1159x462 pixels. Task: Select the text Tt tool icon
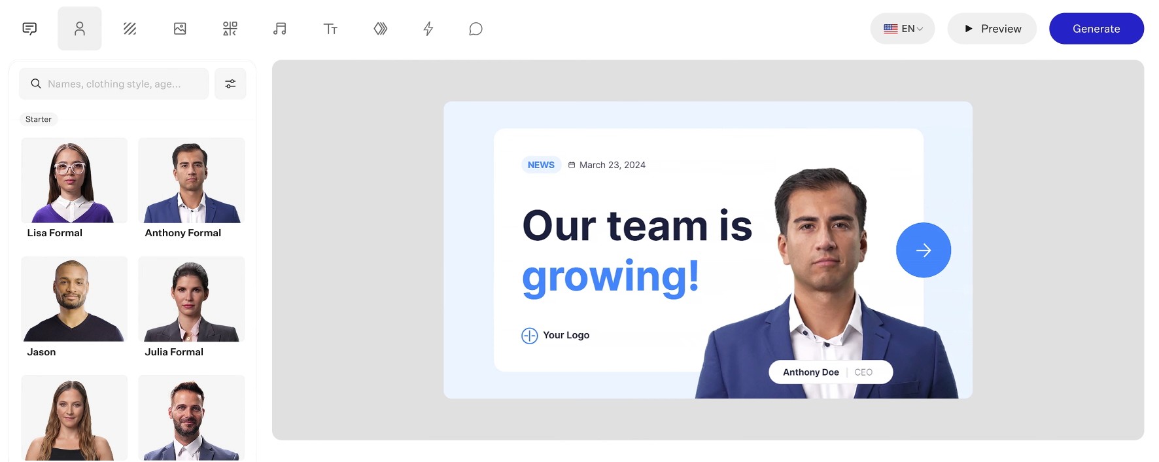330,29
